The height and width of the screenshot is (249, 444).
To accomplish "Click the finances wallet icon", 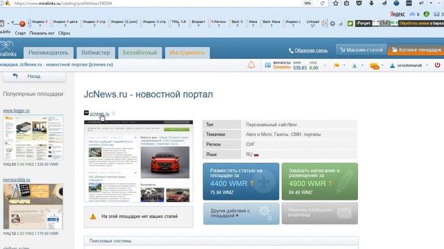I will [x=268, y=65].
